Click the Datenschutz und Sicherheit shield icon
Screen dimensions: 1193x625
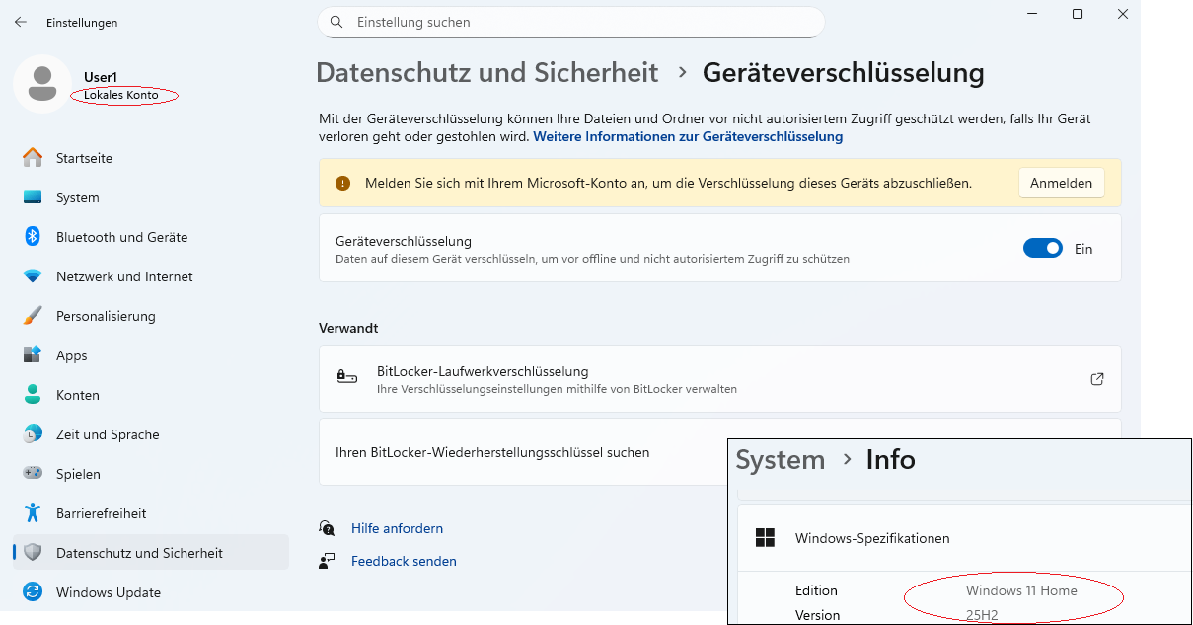[33, 553]
